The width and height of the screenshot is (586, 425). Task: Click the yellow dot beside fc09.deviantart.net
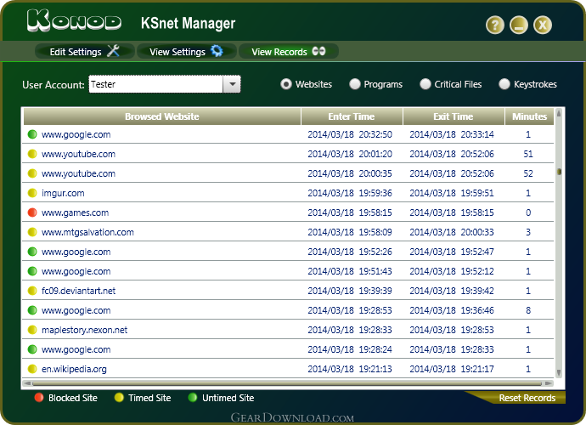pos(32,291)
